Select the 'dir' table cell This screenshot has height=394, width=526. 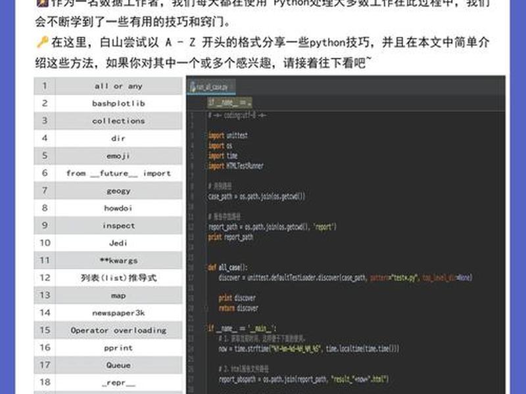(x=119, y=139)
